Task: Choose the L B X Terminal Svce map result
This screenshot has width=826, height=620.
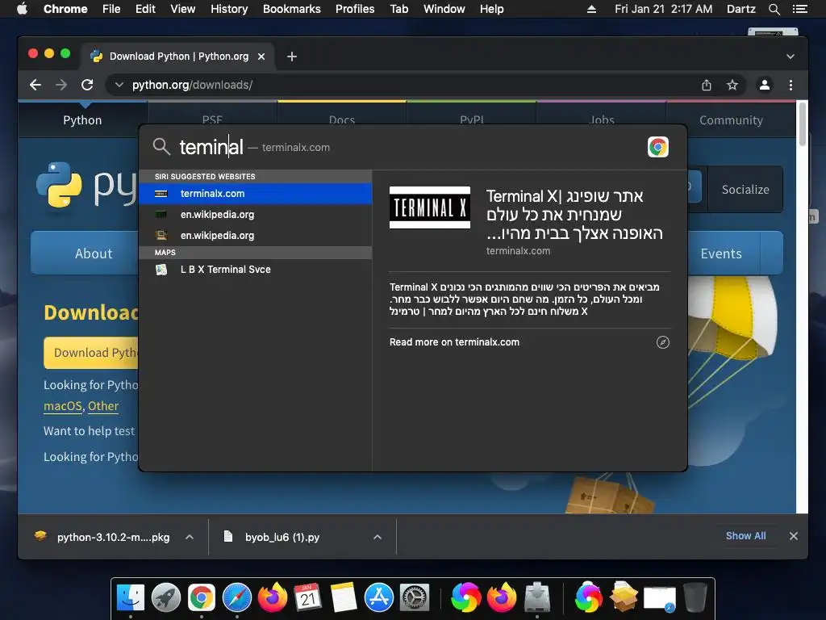Action: pos(256,270)
